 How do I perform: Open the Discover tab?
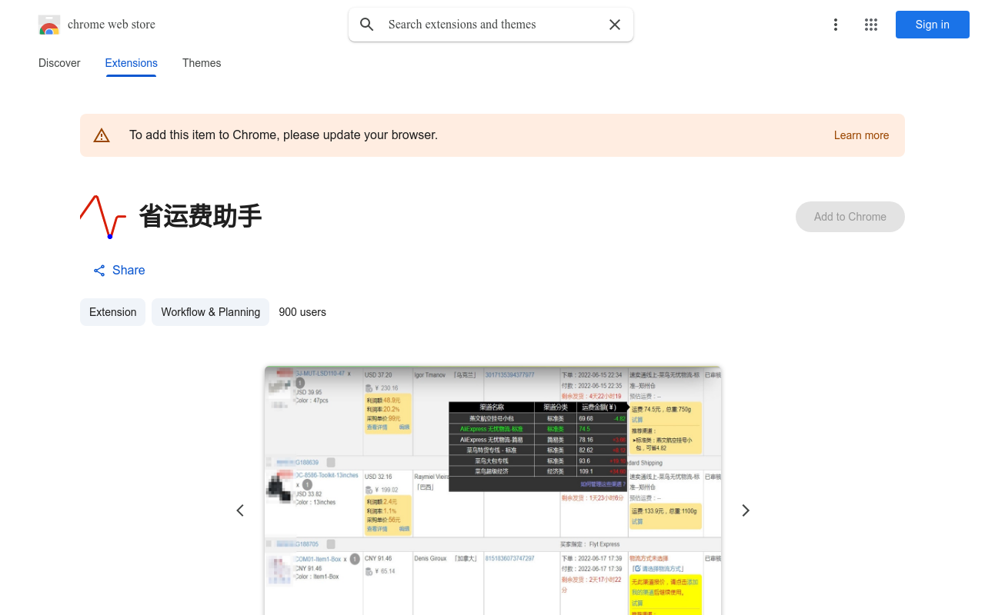click(59, 63)
